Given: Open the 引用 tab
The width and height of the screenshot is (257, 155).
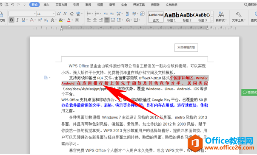Looking at the screenshot, I should click(76, 5).
